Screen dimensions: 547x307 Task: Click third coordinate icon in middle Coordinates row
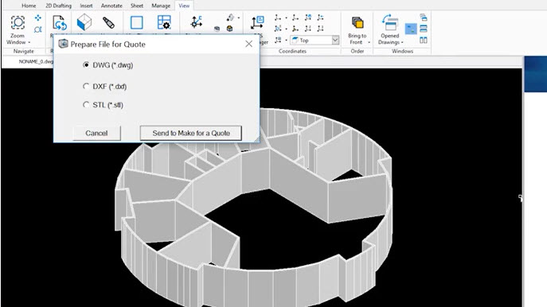[308, 29]
